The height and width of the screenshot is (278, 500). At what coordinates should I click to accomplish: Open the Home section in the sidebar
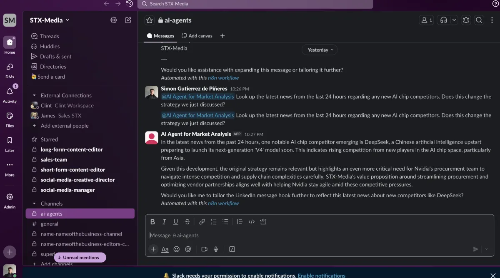pyautogui.click(x=10, y=45)
